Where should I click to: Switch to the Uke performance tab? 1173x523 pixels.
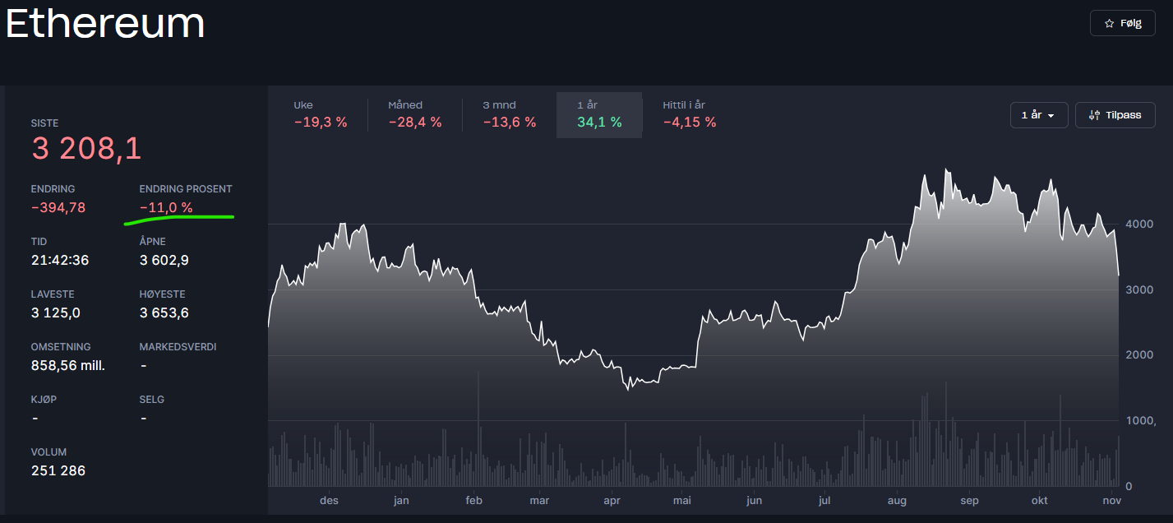321,114
